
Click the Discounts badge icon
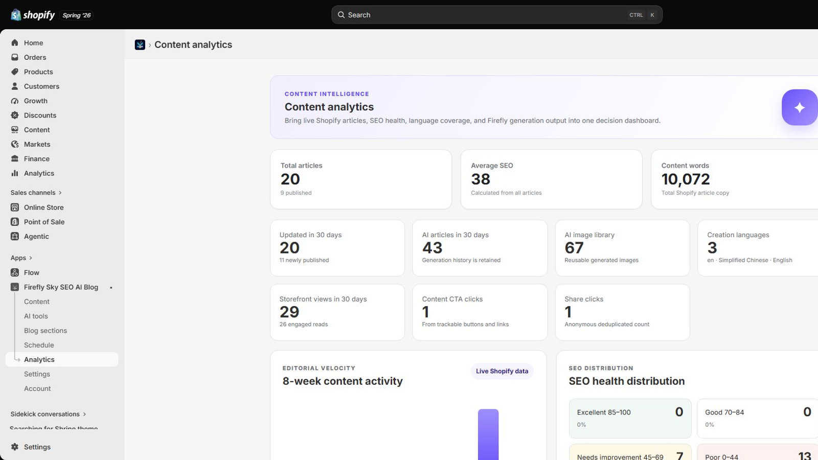[15, 116]
